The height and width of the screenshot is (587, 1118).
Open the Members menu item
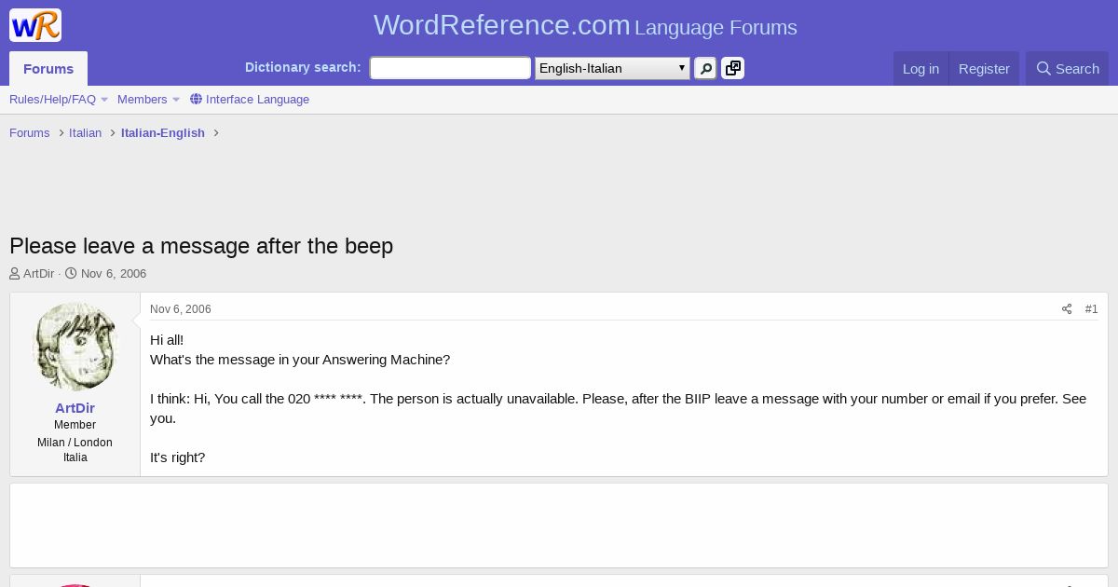click(x=142, y=99)
